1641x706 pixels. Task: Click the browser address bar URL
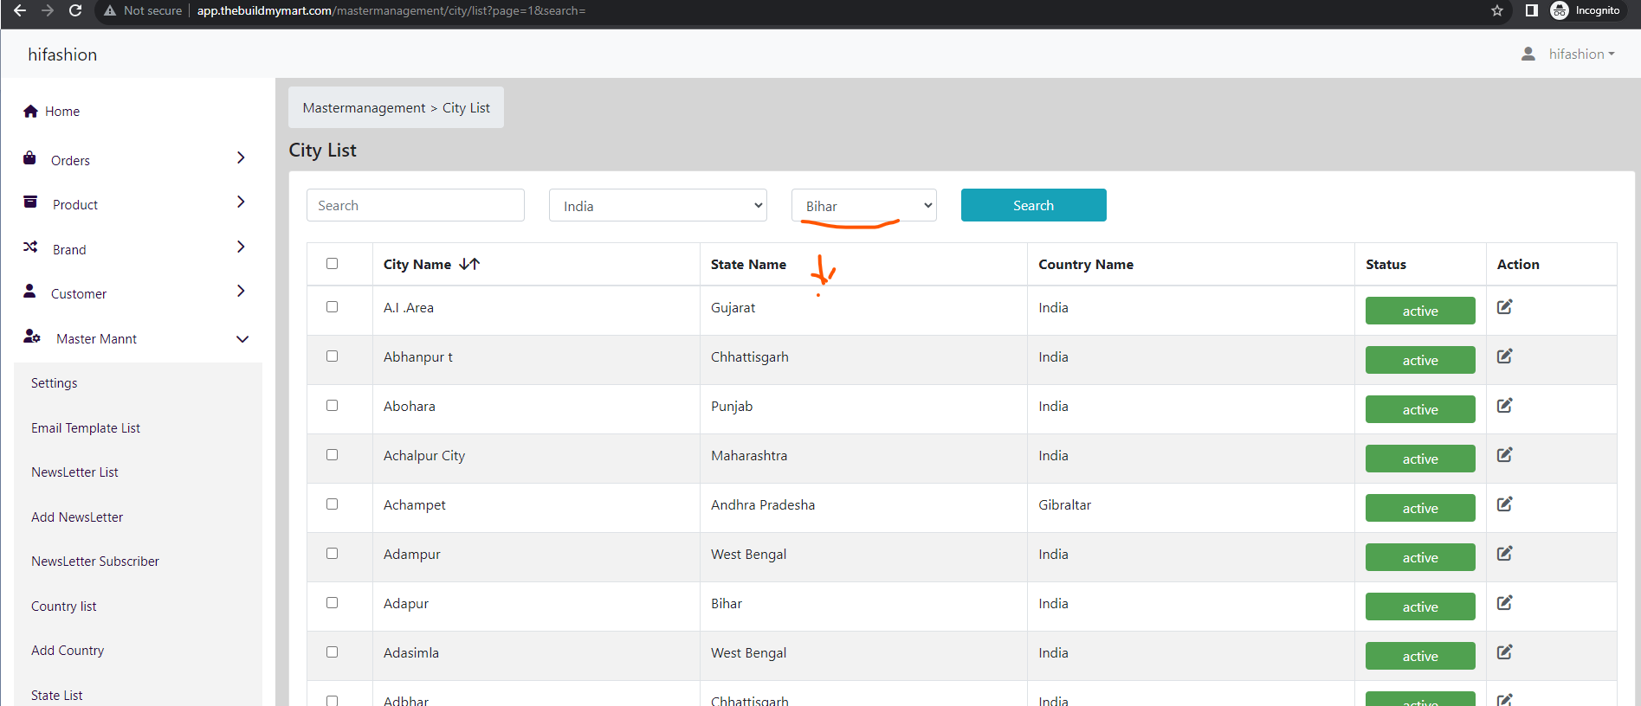[x=391, y=10]
